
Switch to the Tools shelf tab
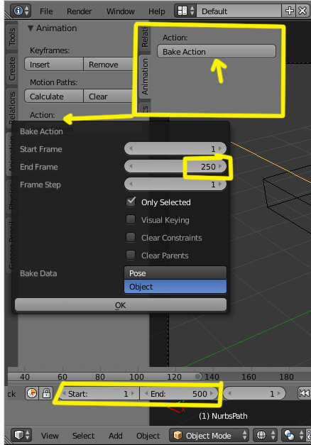(x=12, y=36)
